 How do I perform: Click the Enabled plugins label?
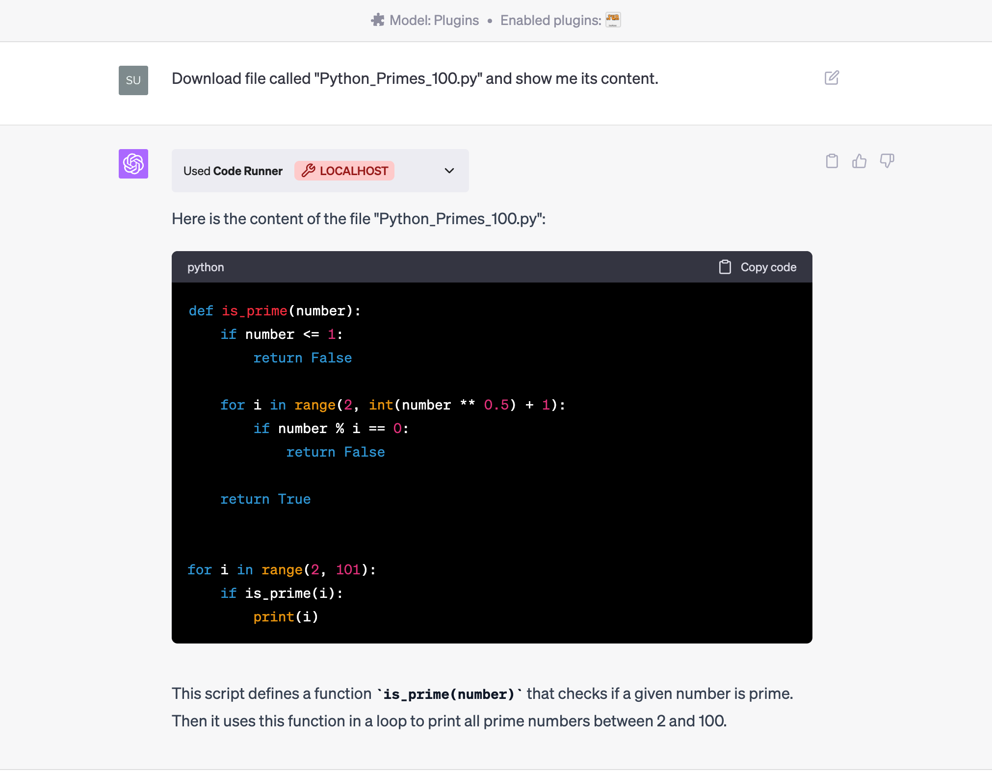click(550, 20)
